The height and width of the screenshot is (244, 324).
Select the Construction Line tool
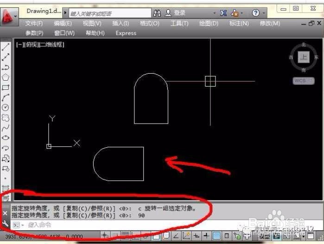(6, 57)
